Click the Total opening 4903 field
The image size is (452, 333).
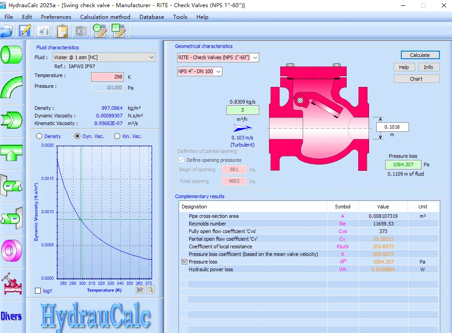(234, 181)
